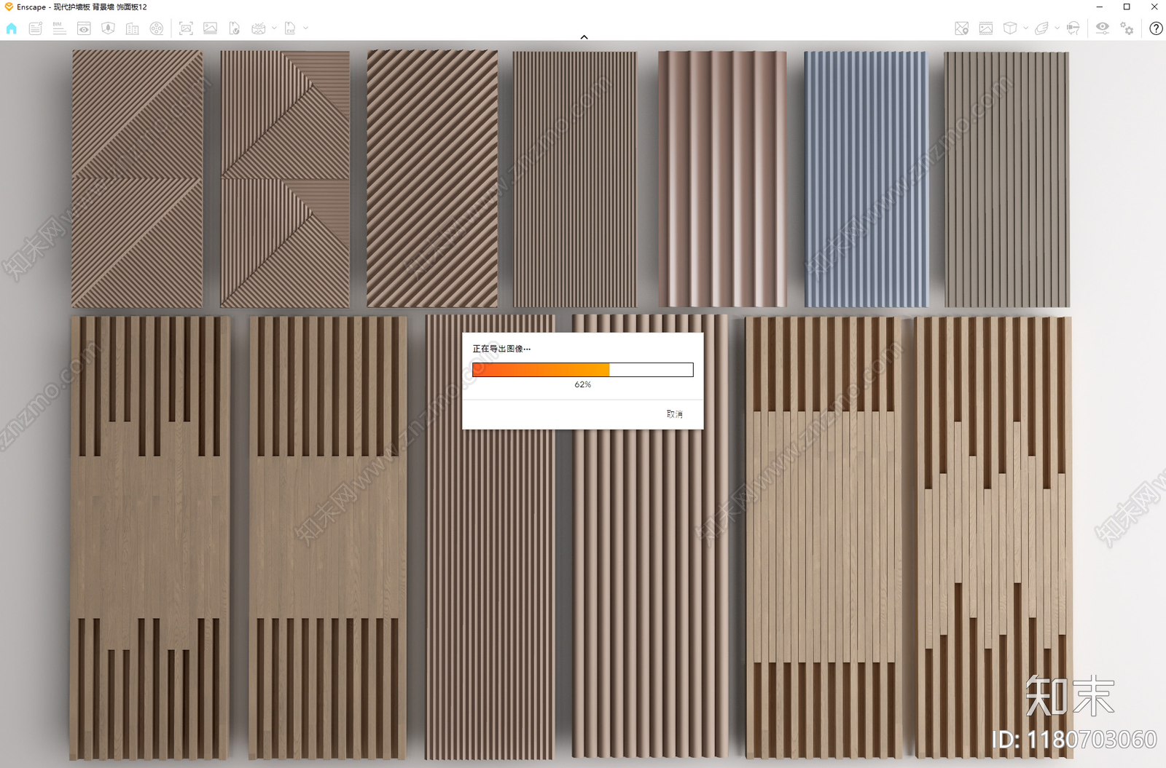Expand the cube view mode dropdown

(1025, 28)
